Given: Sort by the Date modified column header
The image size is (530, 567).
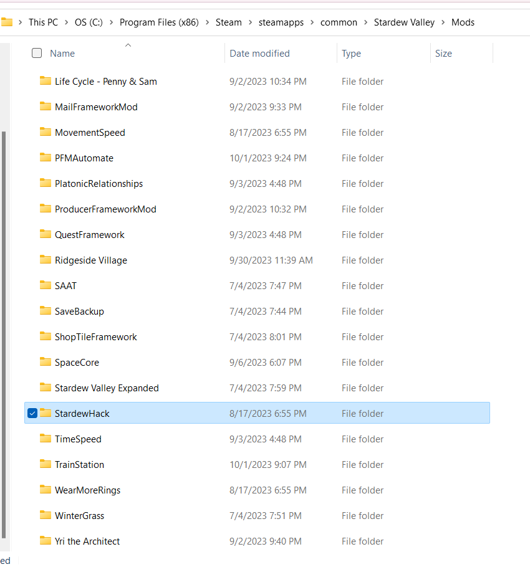Looking at the screenshot, I should pyautogui.click(x=260, y=54).
